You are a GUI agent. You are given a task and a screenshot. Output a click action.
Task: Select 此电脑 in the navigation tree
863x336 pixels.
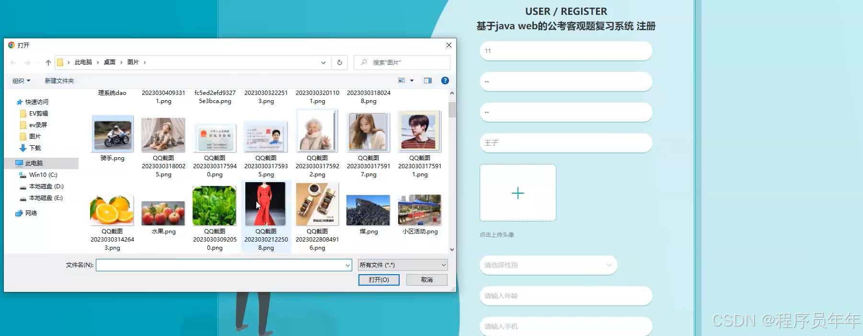(x=41, y=163)
